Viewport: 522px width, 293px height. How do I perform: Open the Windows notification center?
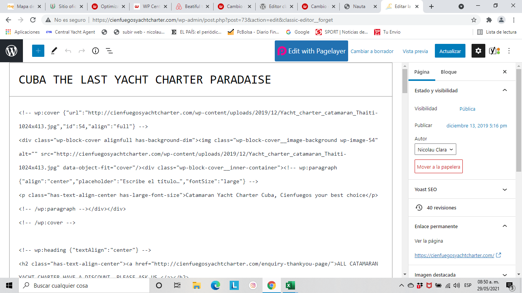click(x=510, y=285)
